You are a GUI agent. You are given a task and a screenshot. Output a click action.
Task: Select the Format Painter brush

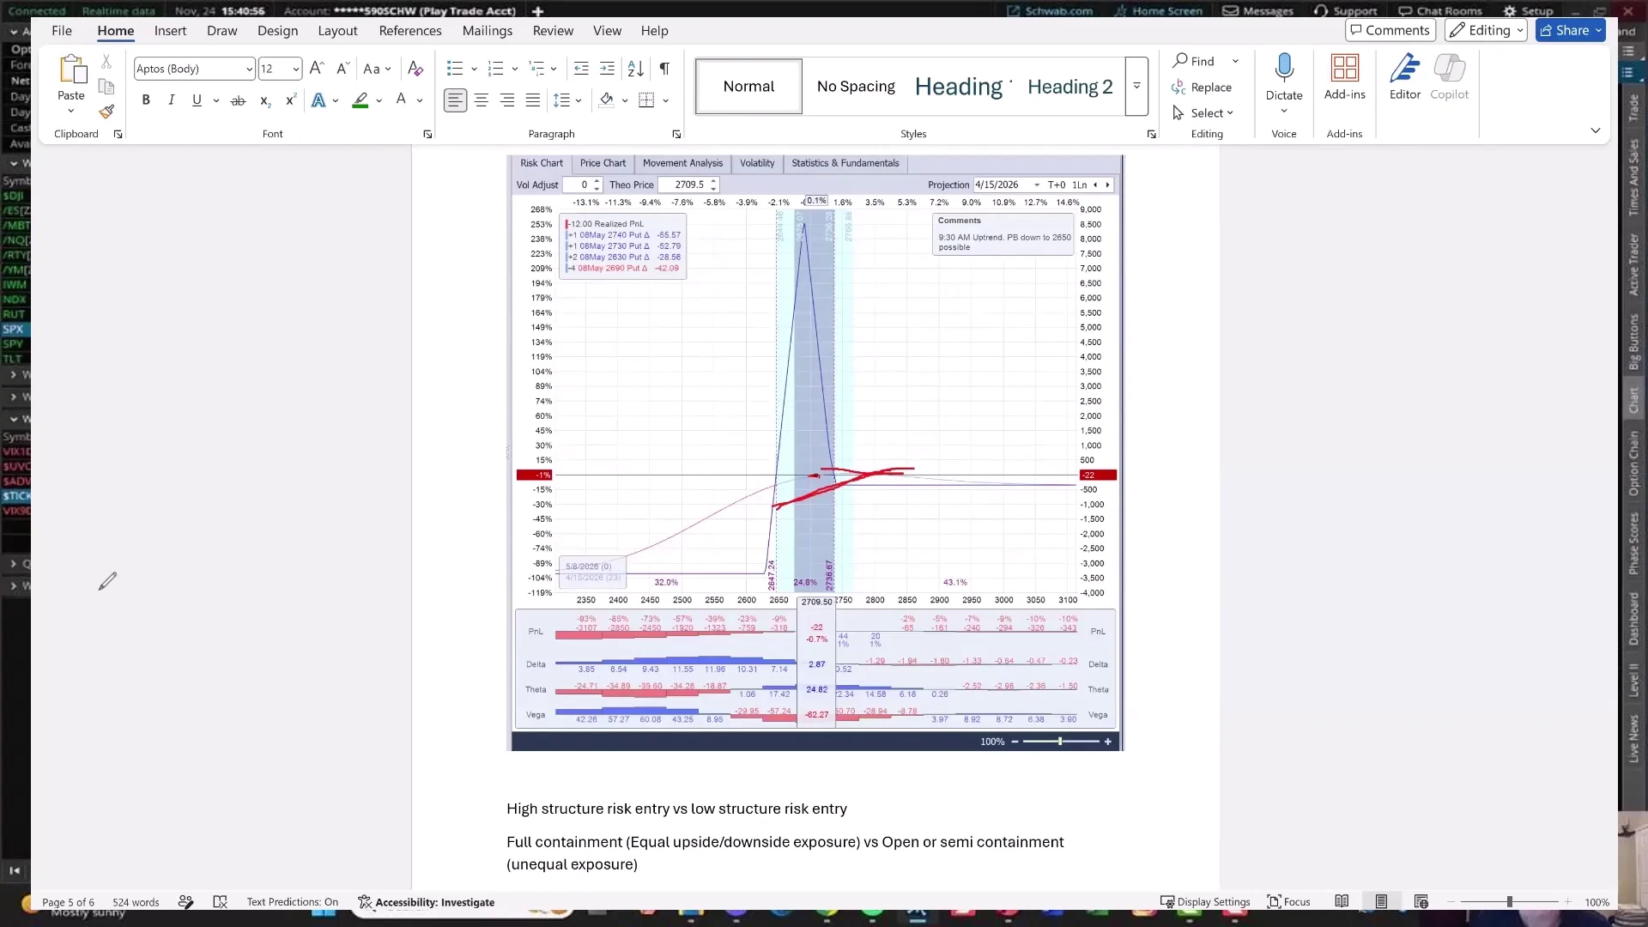coord(106,112)
